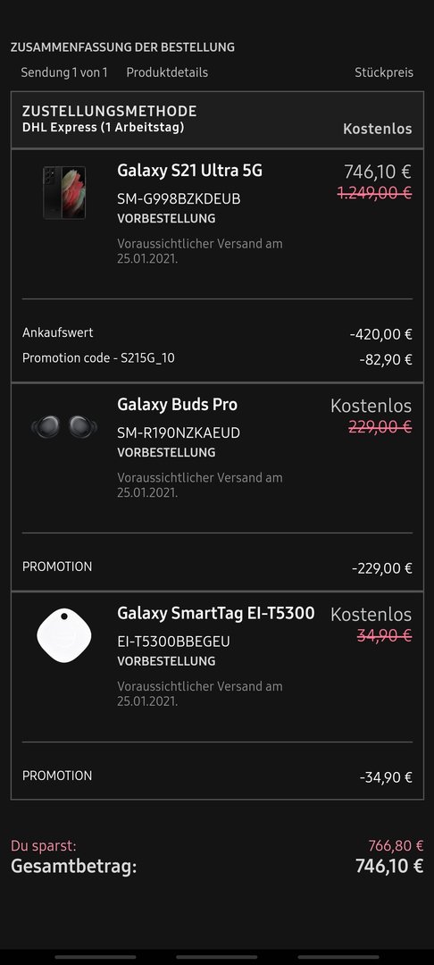Tap the Ankaufswert -420,00 € line
The width and height of the screenshot is (434, 965).
point(217,333)
